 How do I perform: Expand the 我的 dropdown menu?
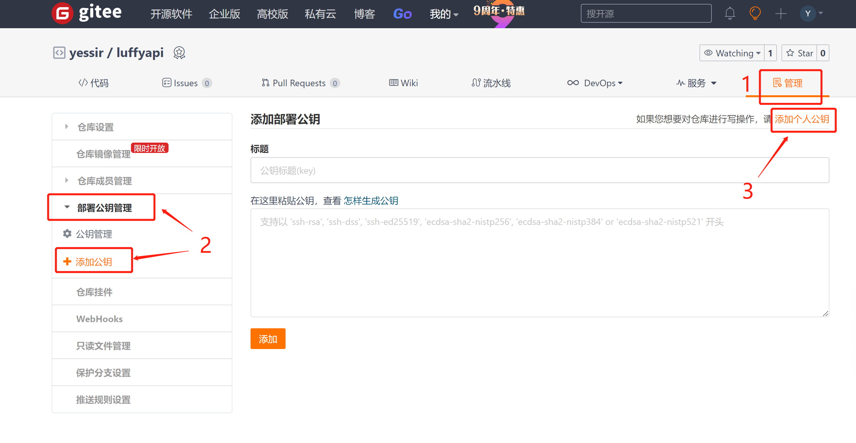tap(444, 14)
